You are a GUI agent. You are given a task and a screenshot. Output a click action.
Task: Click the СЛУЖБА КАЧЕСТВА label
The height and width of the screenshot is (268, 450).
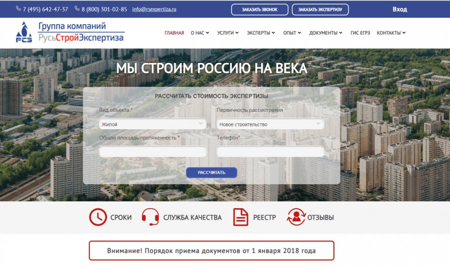pyautogui.click(x=192, y=217)
